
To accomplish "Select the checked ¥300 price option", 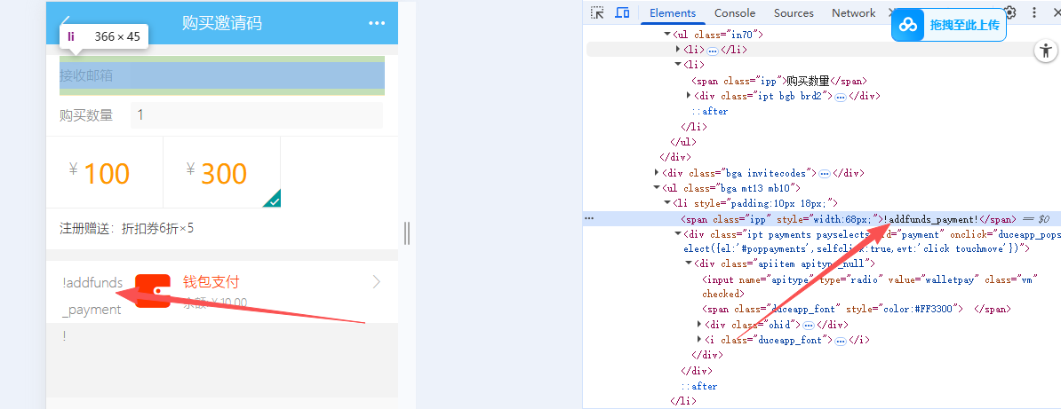I will (x=222, y=172).
